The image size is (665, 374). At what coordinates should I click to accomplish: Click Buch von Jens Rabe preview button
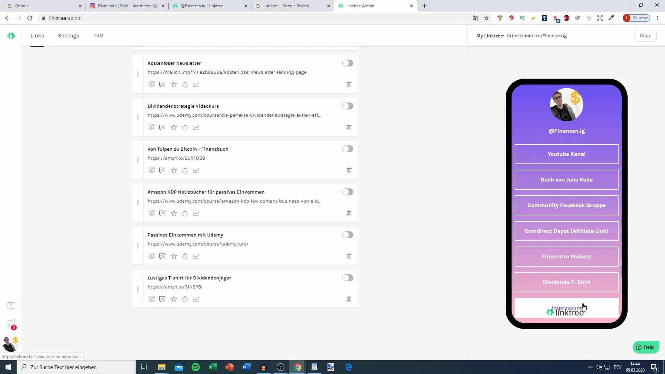pyautogui.click(x=566, y=180)
